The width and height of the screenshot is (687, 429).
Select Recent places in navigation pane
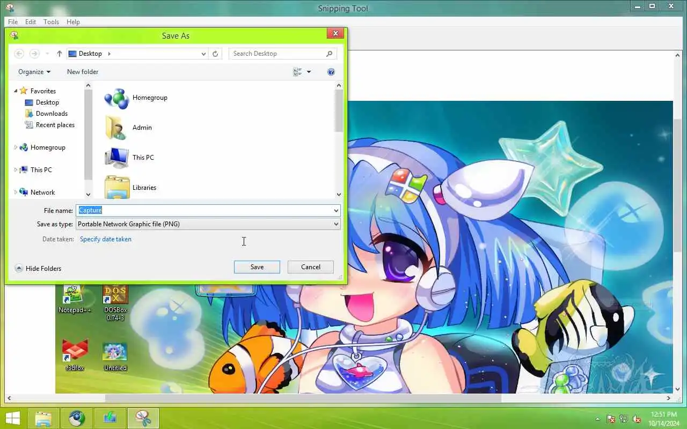[55, 125]
